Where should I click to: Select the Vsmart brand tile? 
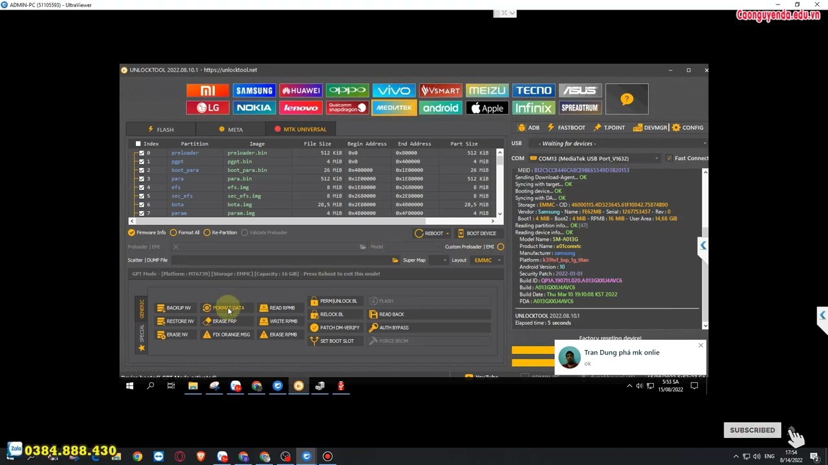[x=441, y=90]
